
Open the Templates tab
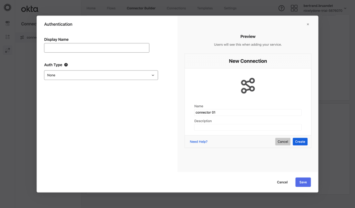[x=205, y=8]
